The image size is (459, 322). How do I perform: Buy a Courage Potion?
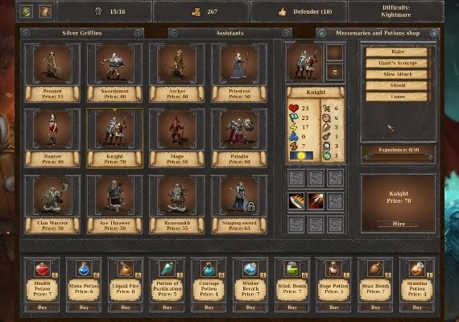coord(209,308)
